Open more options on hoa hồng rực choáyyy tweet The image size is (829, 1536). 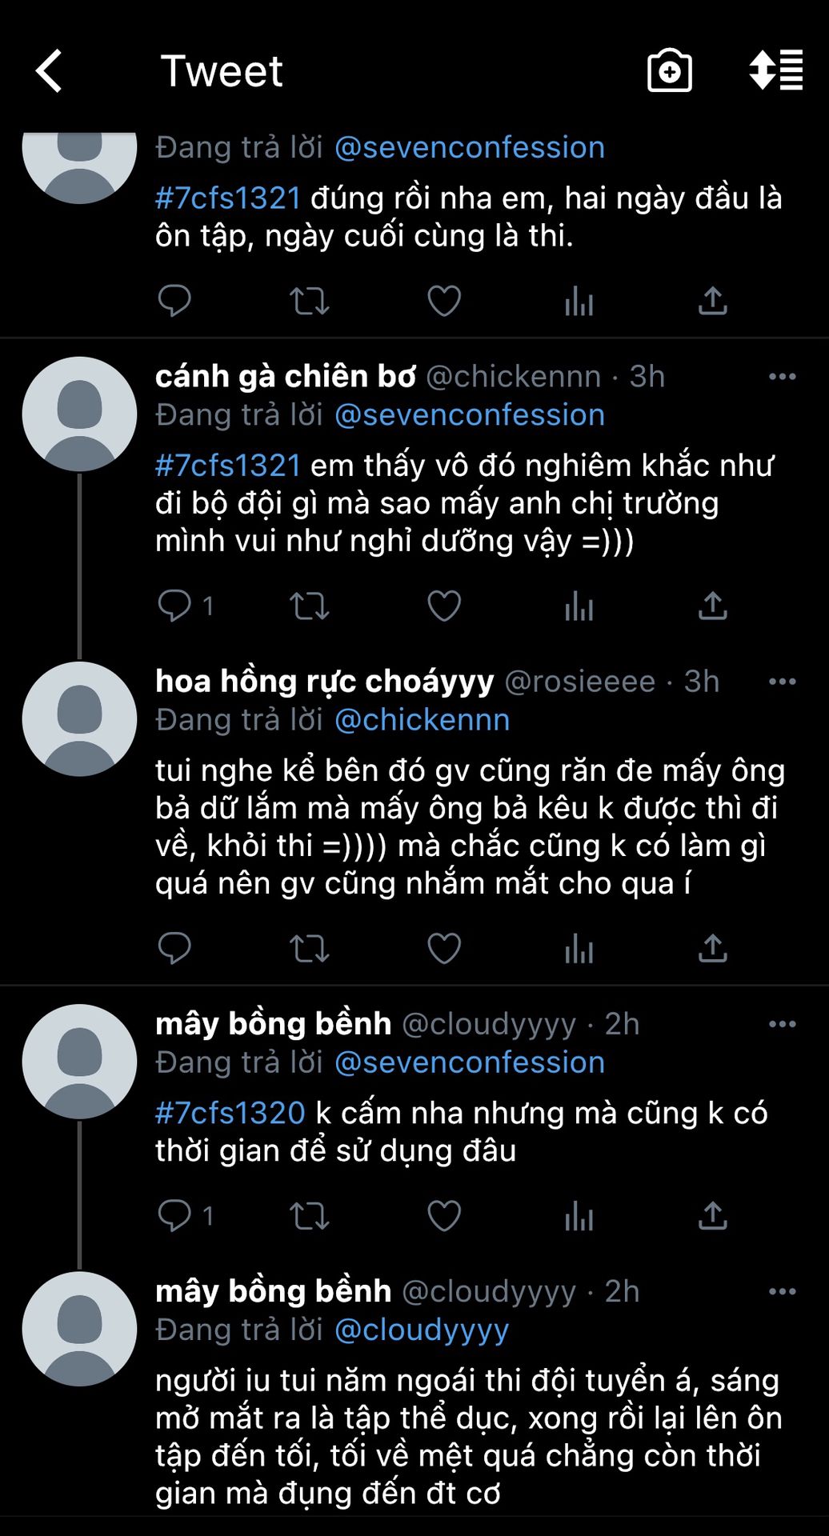click(x=782, y=682)
